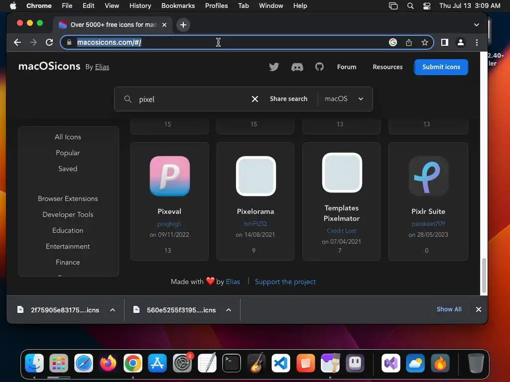Reload the macosicons page
This screenshot has height=382, width=510.
[x=49, y=42]
